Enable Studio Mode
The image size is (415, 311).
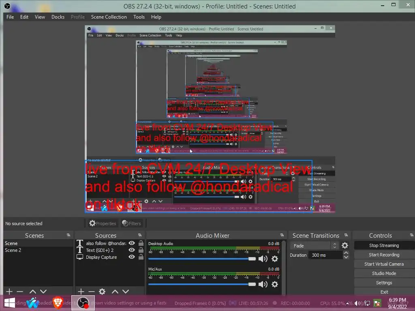point(384,273)
